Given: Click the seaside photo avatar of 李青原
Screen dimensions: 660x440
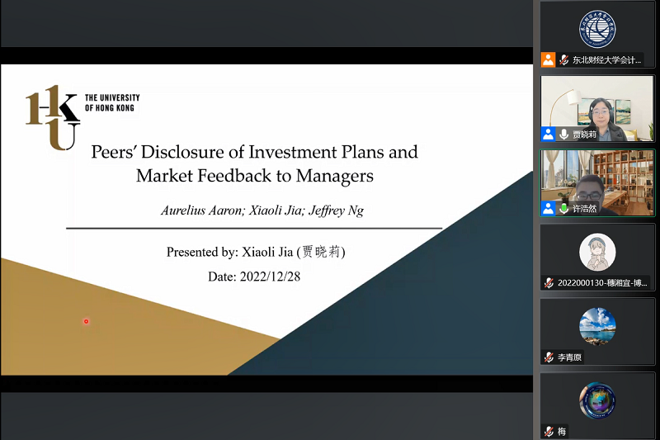Looking at the screenshot, I should coord(597,326).
